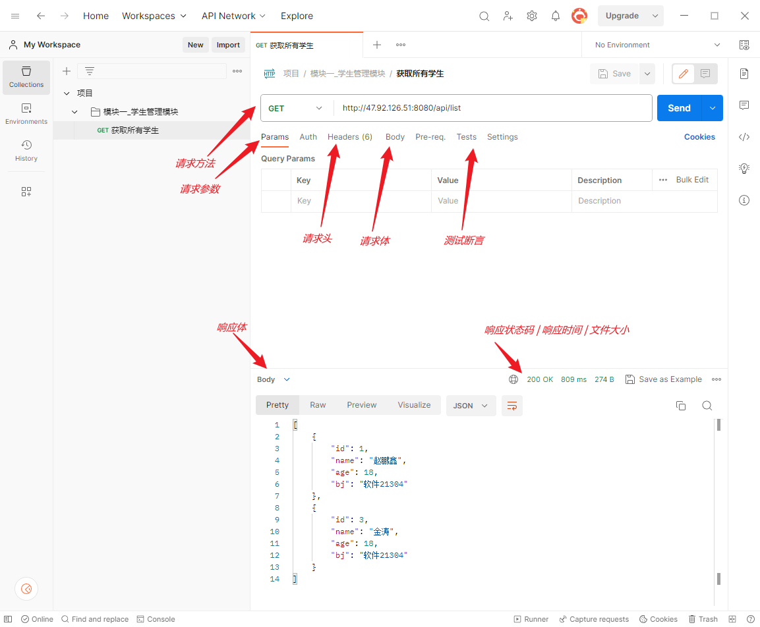The image size is (760, 627).
Task: Open collection options three-dot menu
Action: (237, 71)
